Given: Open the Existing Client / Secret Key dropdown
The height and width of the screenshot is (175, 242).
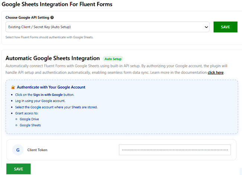Looking at the screenshot, I should pyautogui.click(x=107, y=27).
